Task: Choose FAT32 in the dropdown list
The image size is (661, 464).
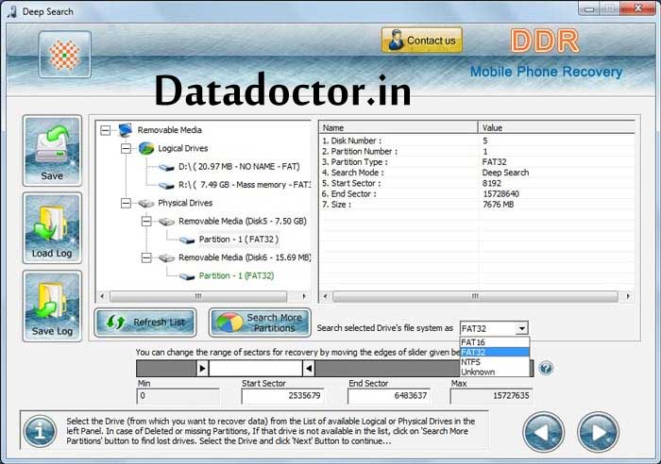Action: tap(494, 352)
